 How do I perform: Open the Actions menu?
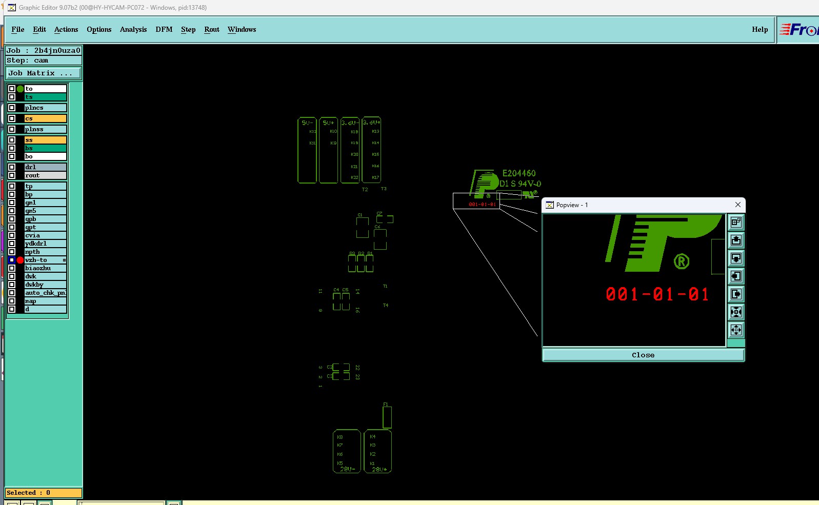tap(66, 30)
